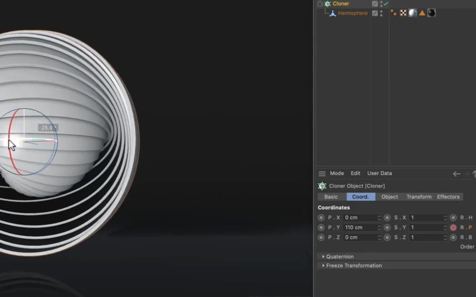
Task: Click the R.P rotation record keyframe circle
Action: tap(454, 227)
